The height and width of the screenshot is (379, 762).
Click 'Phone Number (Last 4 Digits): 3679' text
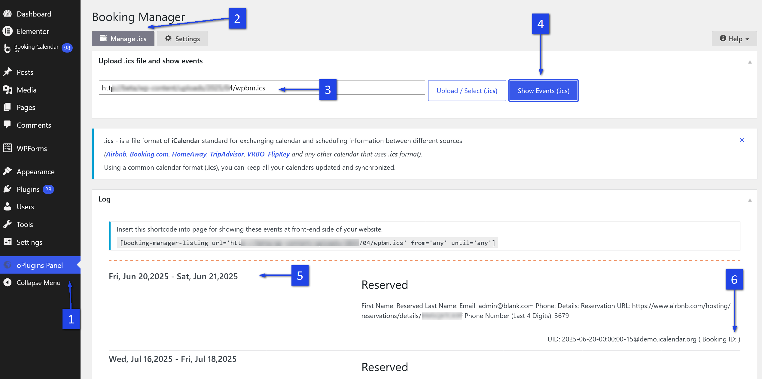point(517,316)
